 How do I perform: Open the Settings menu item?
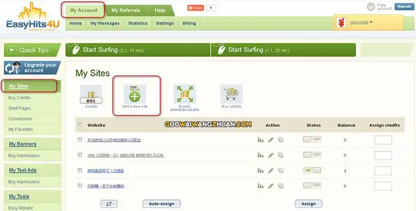tap(165, 23)
